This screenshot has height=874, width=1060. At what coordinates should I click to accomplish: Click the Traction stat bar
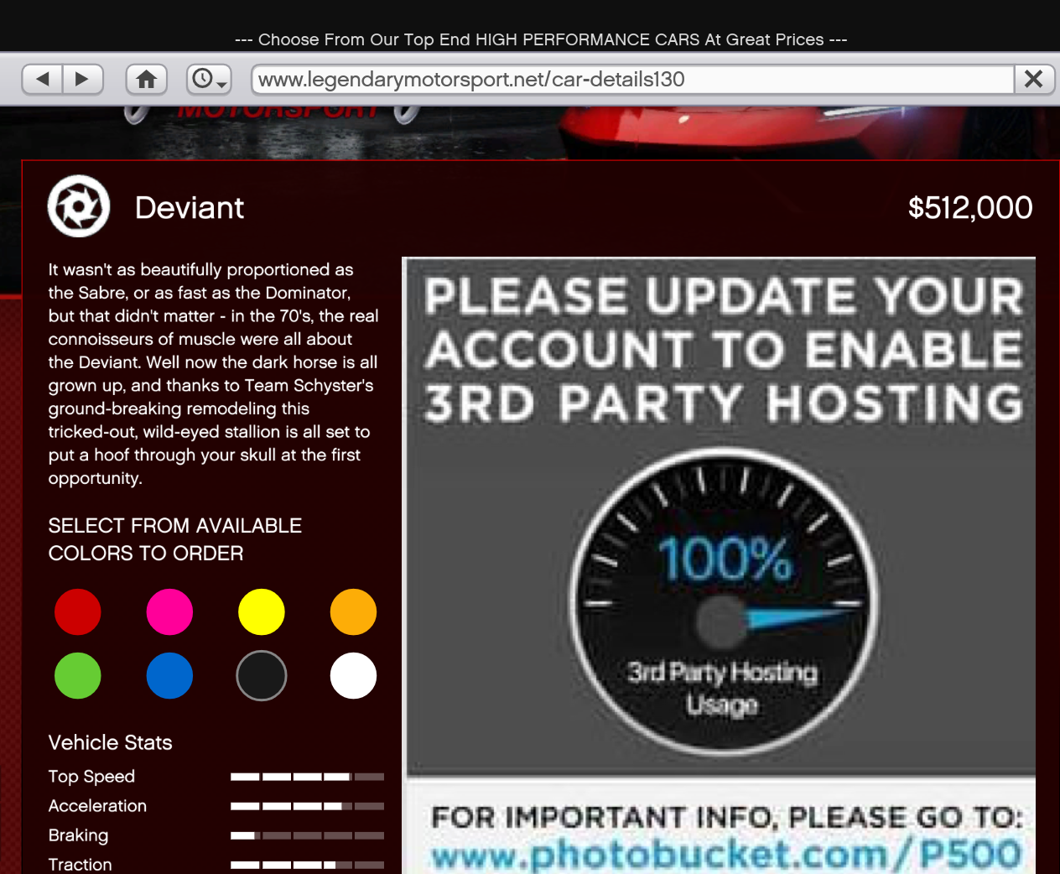307,865
